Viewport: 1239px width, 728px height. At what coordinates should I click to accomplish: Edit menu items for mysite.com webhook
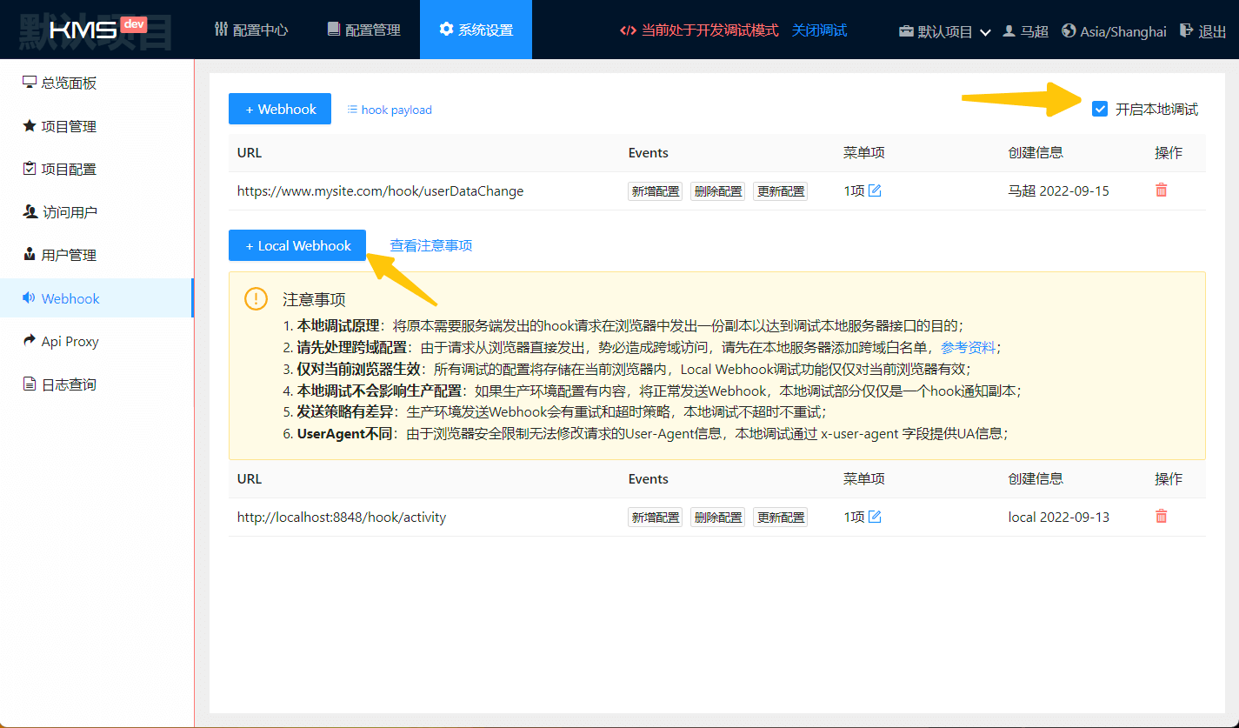coord(875,190)
